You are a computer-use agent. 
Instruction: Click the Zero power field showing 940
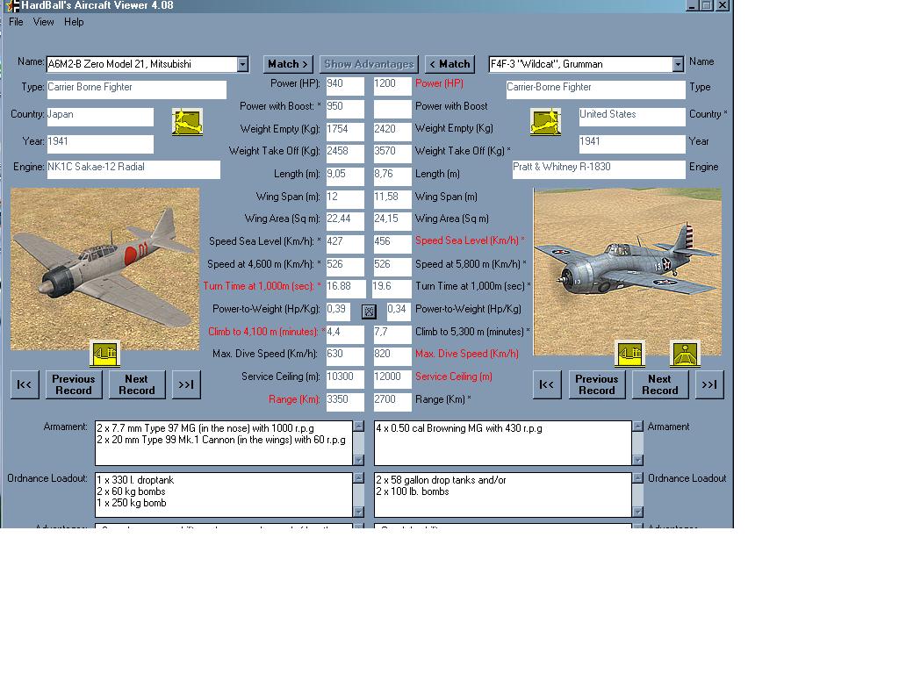[x=345, y=86]
